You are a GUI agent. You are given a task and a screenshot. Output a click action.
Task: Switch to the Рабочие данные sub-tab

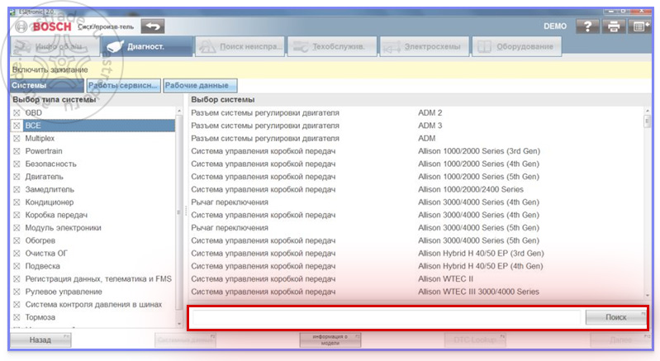[200, 85]
